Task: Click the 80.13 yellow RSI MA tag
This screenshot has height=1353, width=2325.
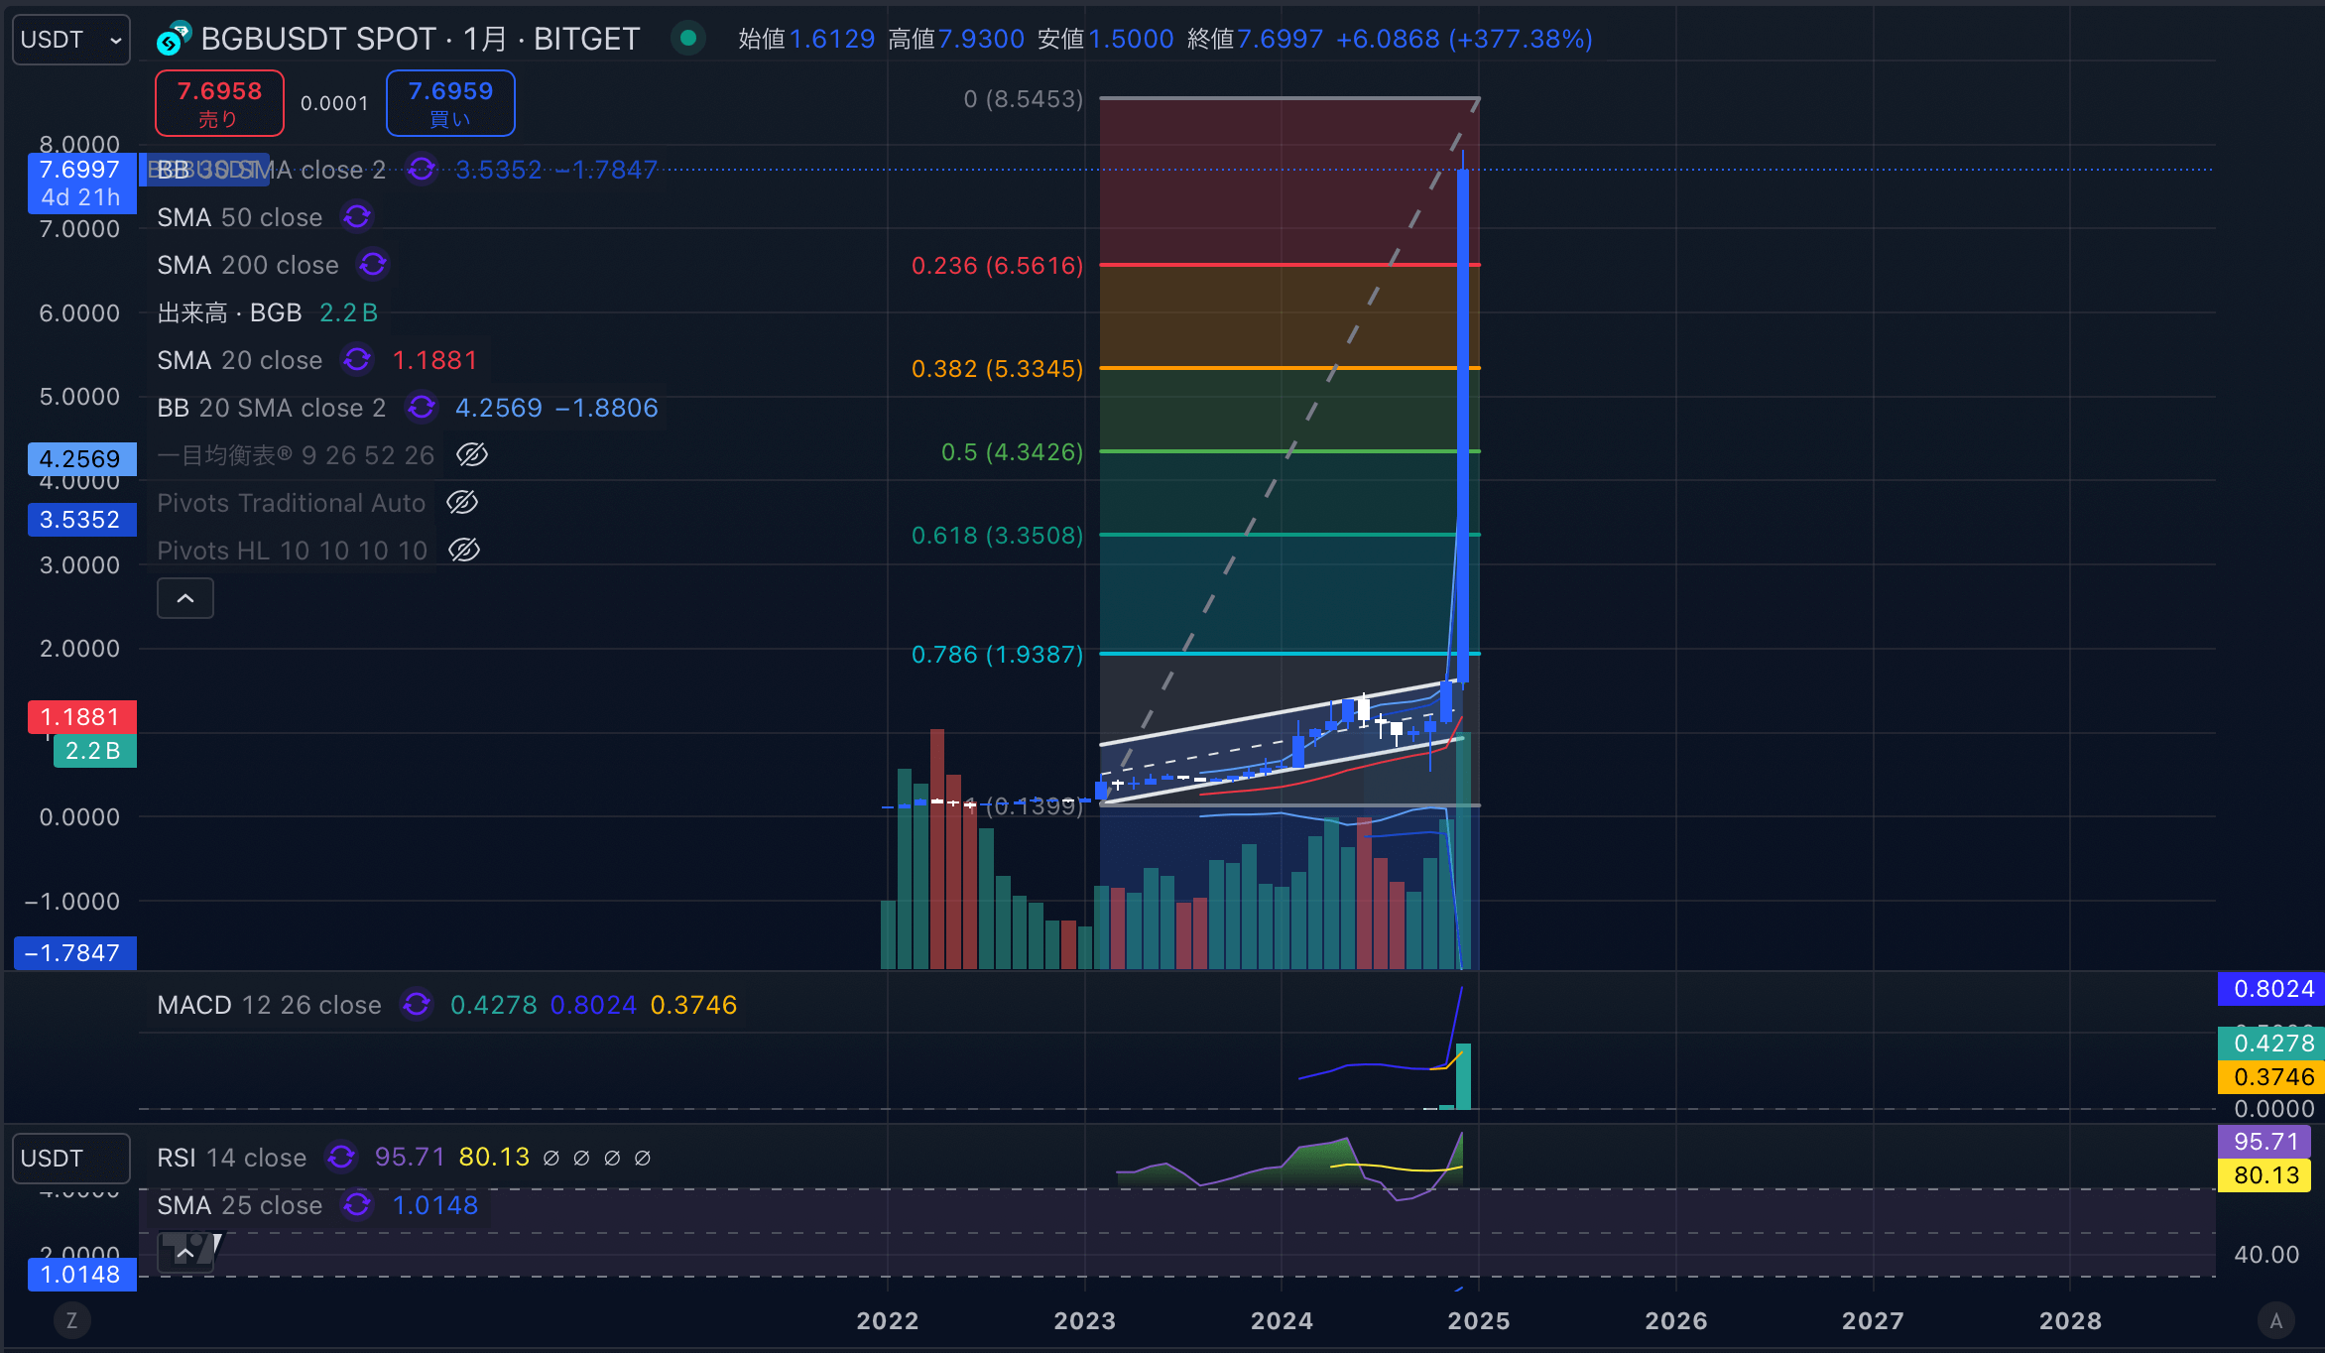Action: (2266, 1175)
